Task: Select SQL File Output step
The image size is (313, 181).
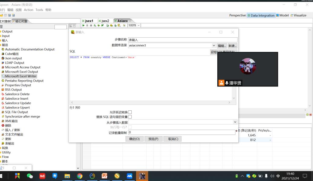Action: pos(17,112)
